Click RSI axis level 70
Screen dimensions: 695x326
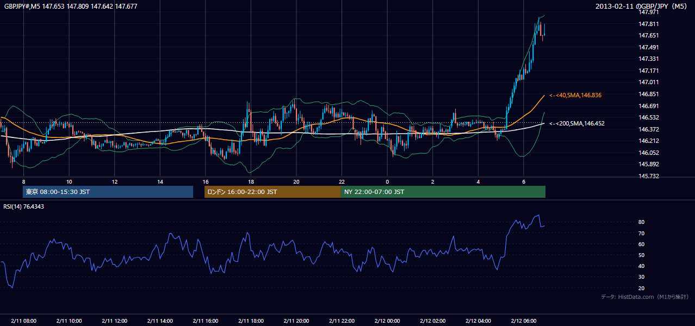coord(642,233)
